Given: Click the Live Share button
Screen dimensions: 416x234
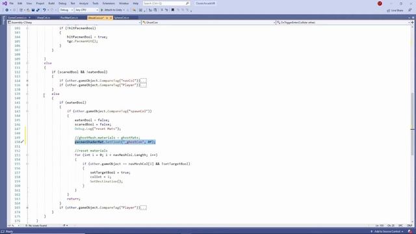Looking at the screenshot, I should click(395, 10).
